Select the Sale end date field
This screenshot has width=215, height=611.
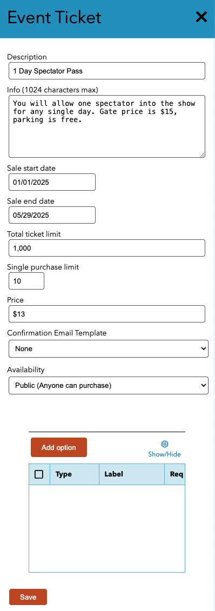[52, 215]
